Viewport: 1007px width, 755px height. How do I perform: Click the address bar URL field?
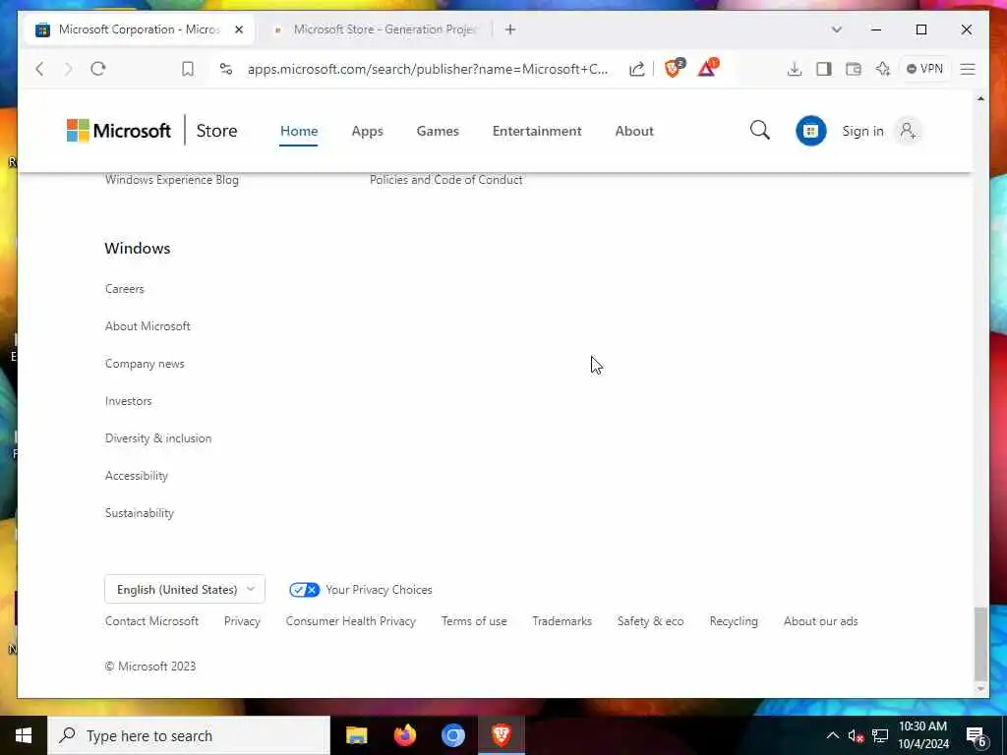[427, 69]
